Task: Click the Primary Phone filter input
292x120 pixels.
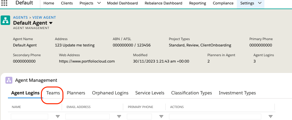Action: click(x=139, y=117)
